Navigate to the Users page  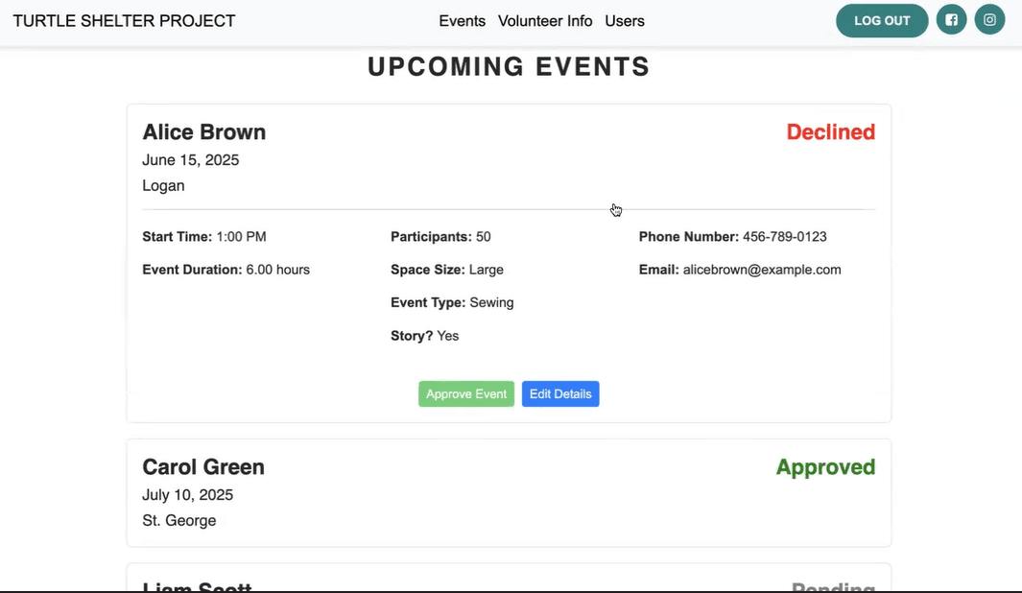(x=625, y=21)
